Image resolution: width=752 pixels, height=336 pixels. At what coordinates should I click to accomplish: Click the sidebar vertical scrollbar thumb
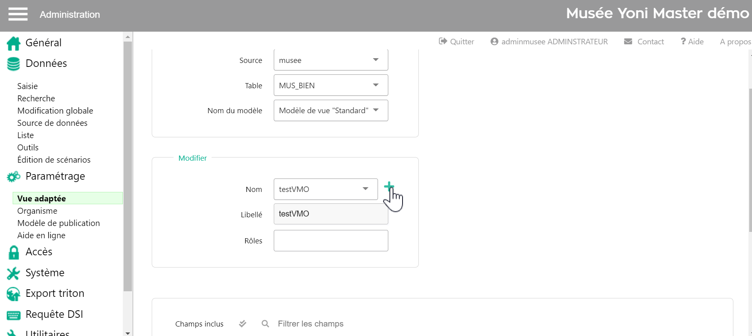click(128, 166)
